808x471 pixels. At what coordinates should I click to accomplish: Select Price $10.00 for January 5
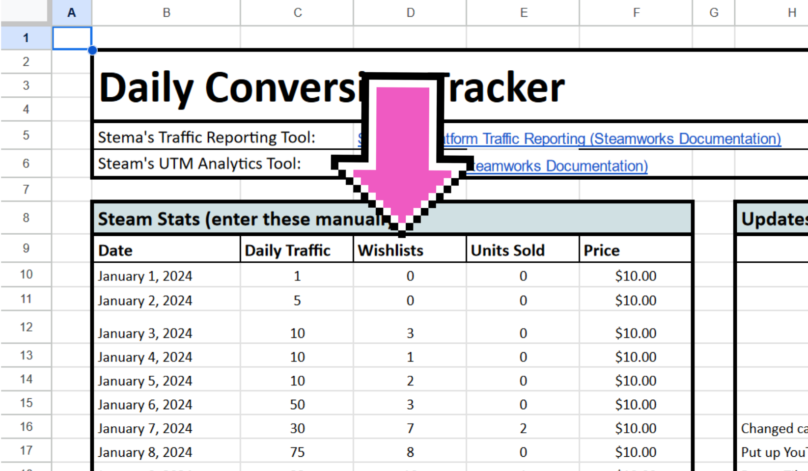tap(635, 380)
